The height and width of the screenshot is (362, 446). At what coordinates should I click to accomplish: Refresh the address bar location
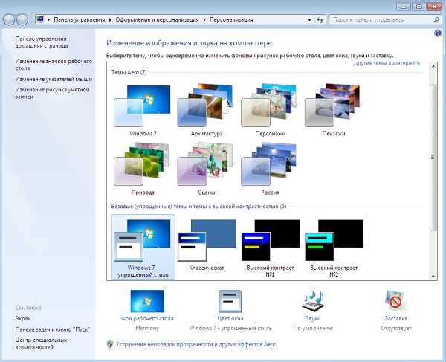[320, 20]
